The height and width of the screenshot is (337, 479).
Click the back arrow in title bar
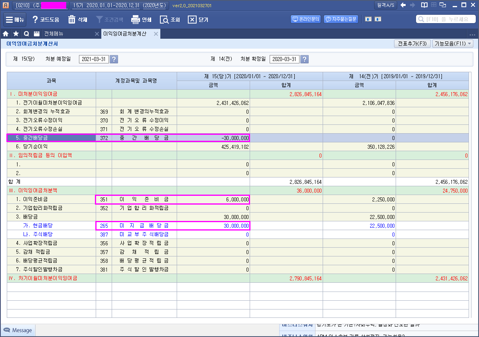[403, 5]
